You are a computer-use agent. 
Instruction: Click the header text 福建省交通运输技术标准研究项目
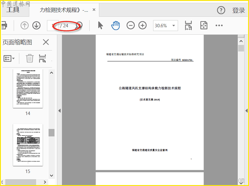coord(125,54)
